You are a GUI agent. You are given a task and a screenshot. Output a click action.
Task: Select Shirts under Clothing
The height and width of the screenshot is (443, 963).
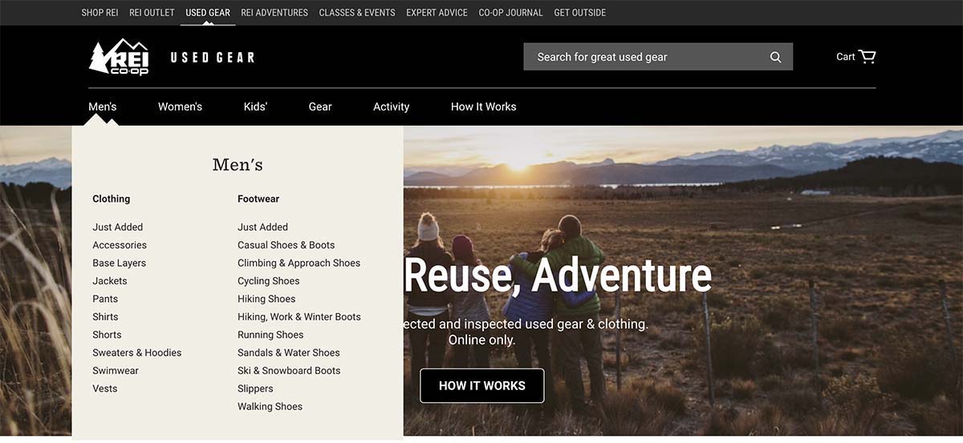105,316
